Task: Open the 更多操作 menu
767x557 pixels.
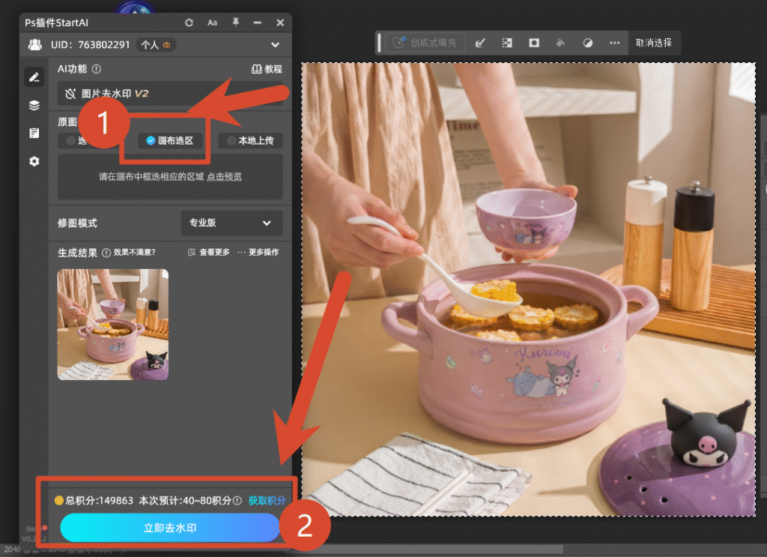Action: click(x=258, y=252)
